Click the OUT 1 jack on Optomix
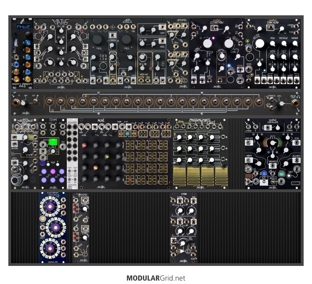312x284 pixels. tap(176, 47)
